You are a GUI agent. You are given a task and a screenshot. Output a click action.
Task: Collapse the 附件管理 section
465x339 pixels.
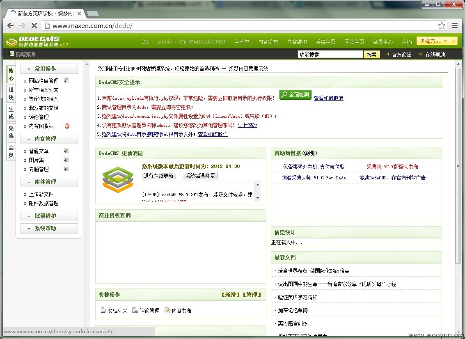49,182
